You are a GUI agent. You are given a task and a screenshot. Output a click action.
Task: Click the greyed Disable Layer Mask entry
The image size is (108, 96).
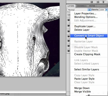tap(89, 47)
